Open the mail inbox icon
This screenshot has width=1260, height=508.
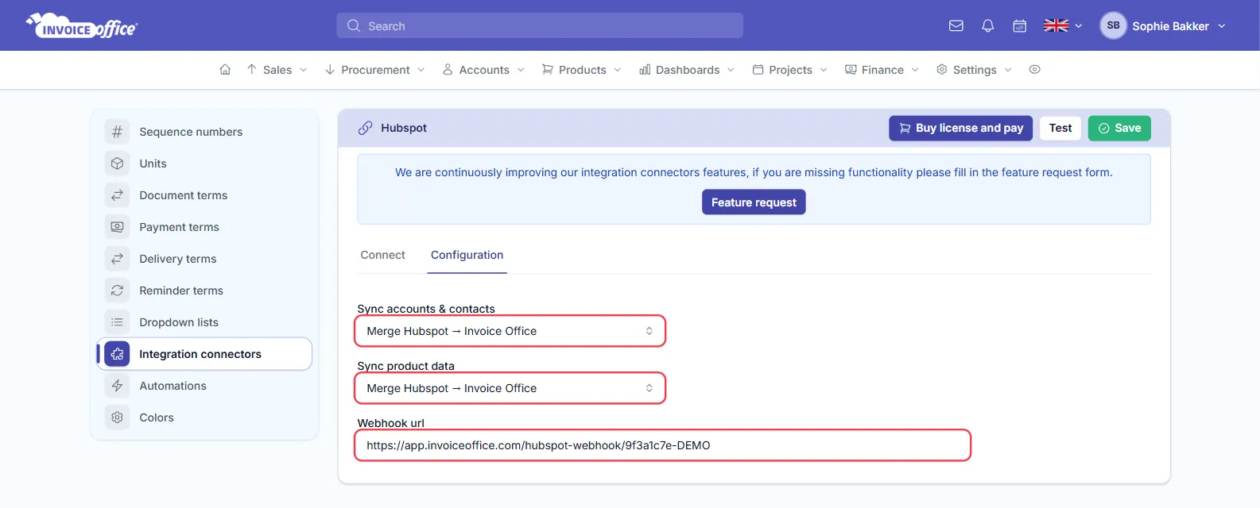pyautogui.click(x=956, y=26)
